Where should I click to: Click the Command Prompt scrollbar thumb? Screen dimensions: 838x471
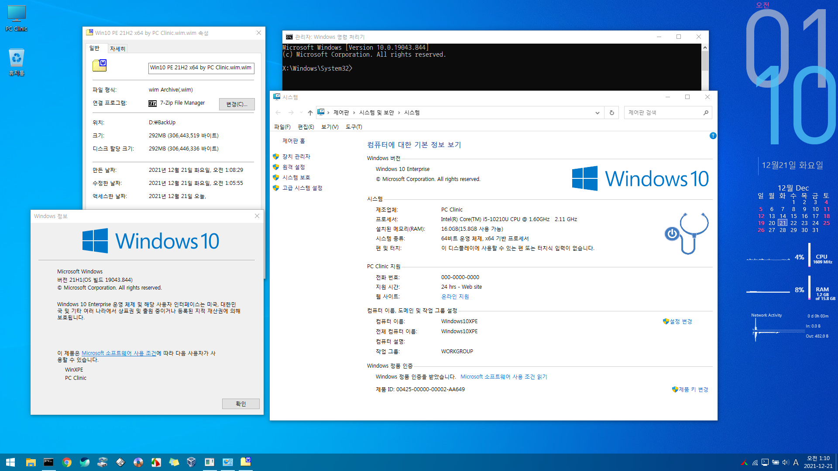705,61
